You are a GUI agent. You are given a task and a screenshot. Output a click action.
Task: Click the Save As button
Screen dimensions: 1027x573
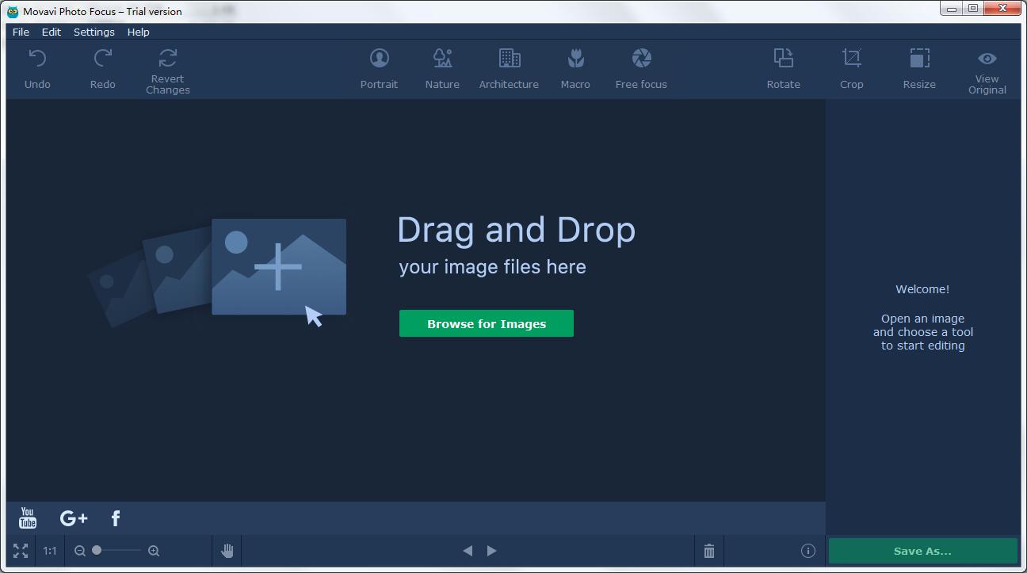922,551
